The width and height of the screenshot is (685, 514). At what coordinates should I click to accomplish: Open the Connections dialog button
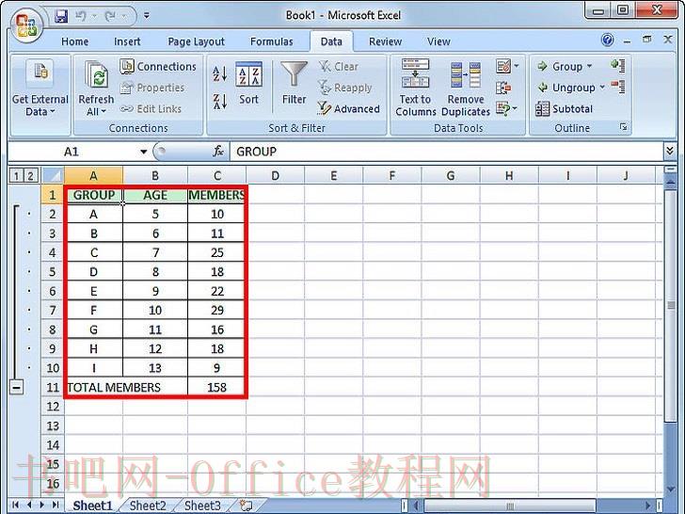tap(158, 67)
